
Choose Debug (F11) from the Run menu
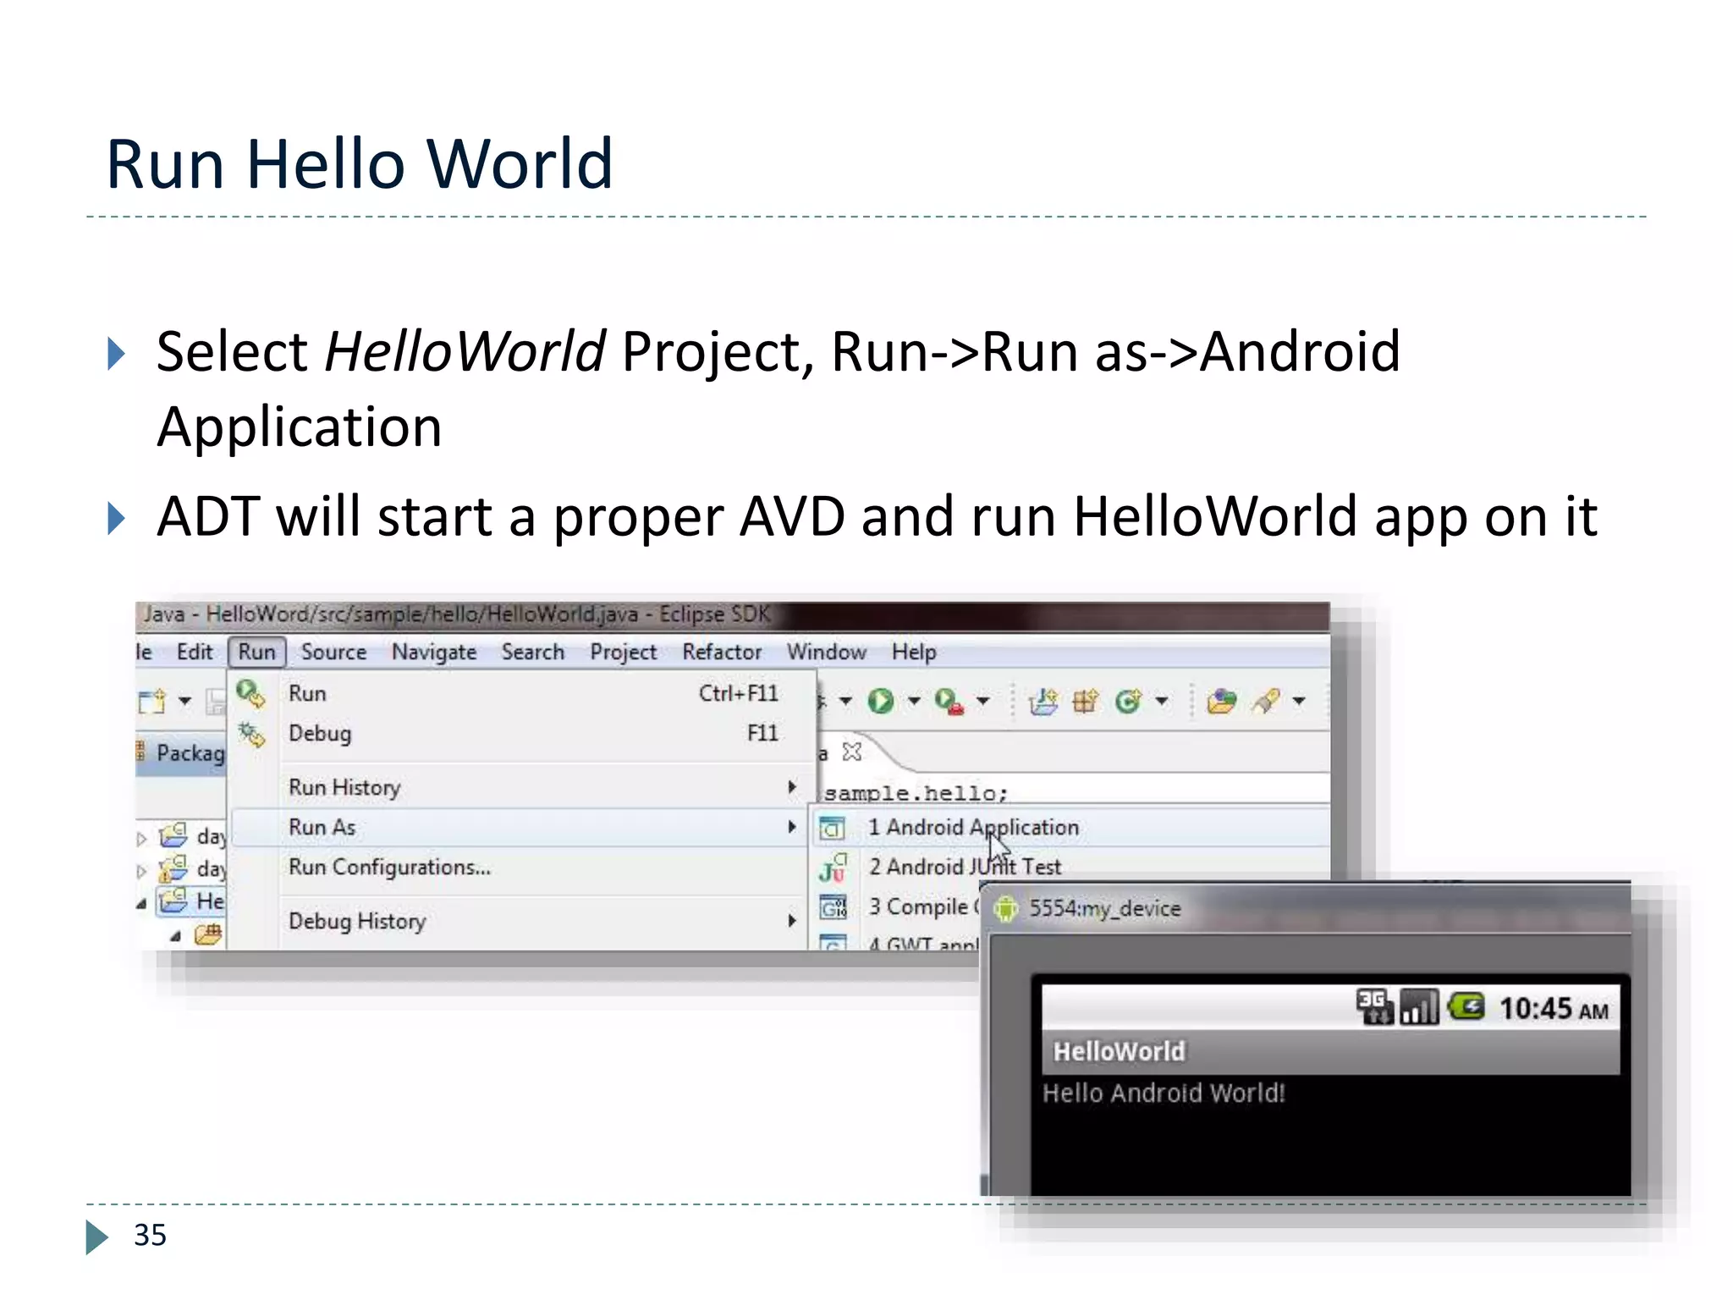[523, 733]
